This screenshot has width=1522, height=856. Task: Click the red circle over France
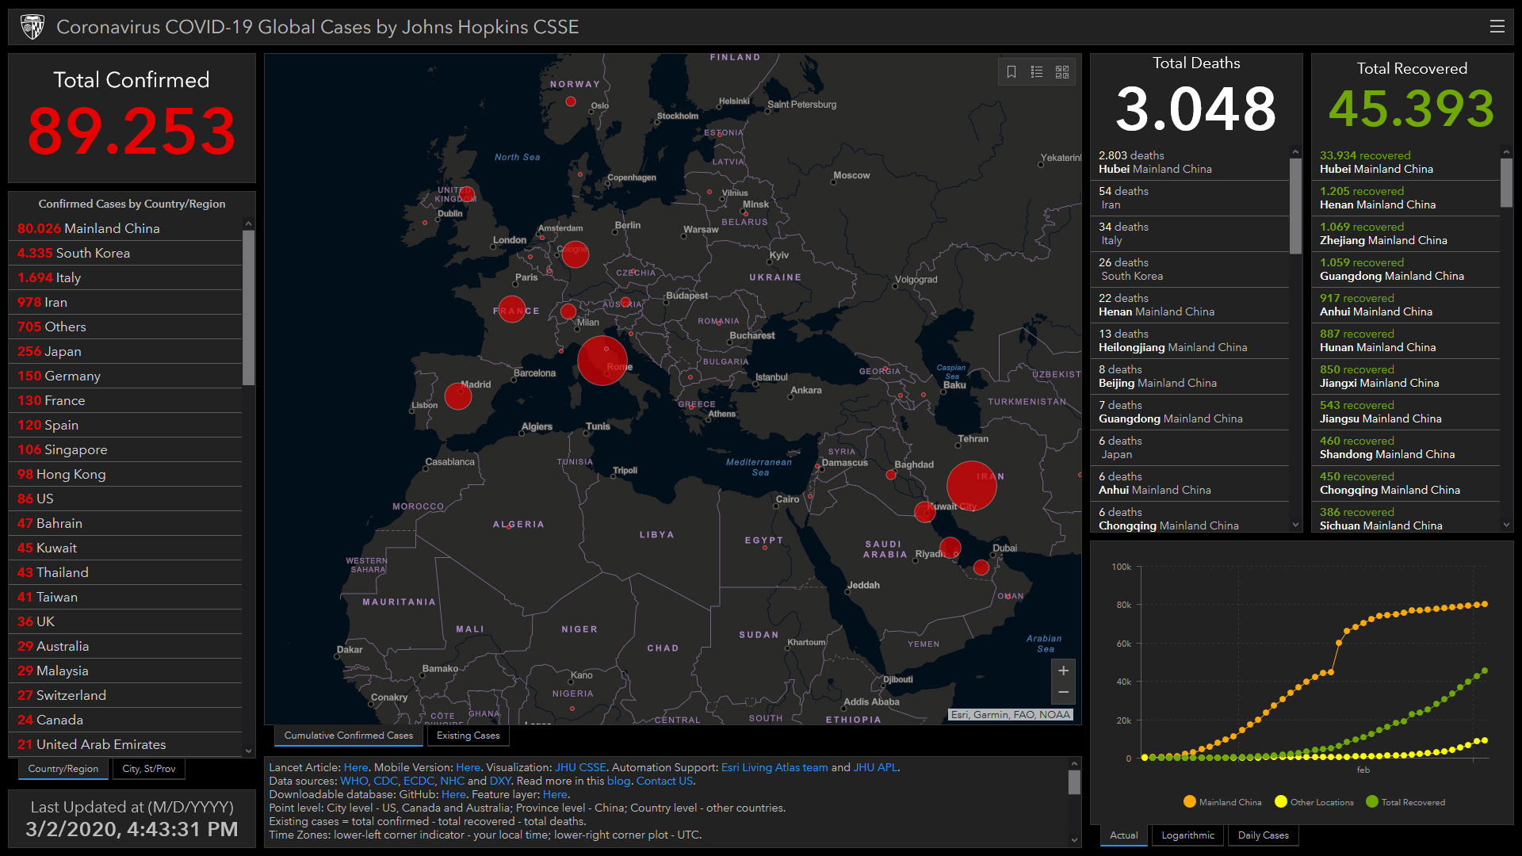[512, 309]
